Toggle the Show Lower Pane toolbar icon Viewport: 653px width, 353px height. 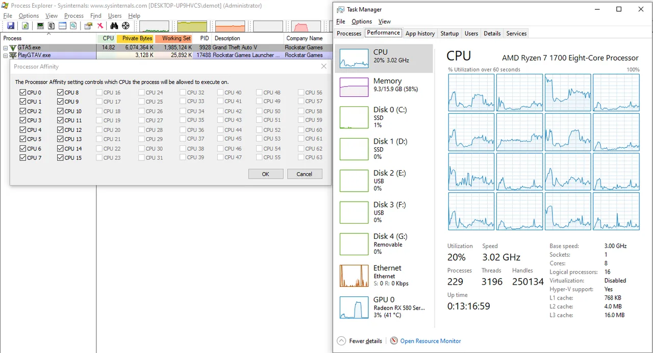pyautogui.click(x=62, y=26)
